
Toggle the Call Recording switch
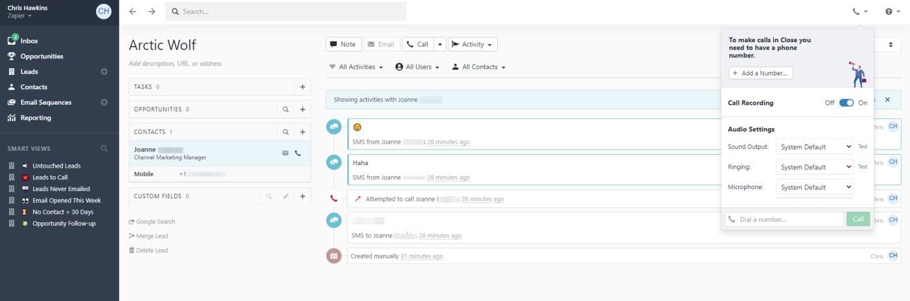tap(846, 103)
